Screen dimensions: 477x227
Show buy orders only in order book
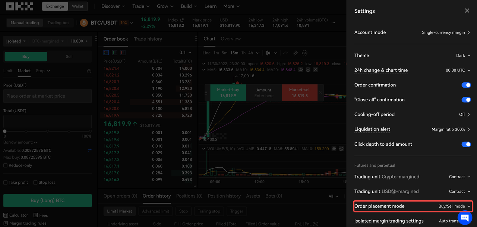(x=114, y=53)
